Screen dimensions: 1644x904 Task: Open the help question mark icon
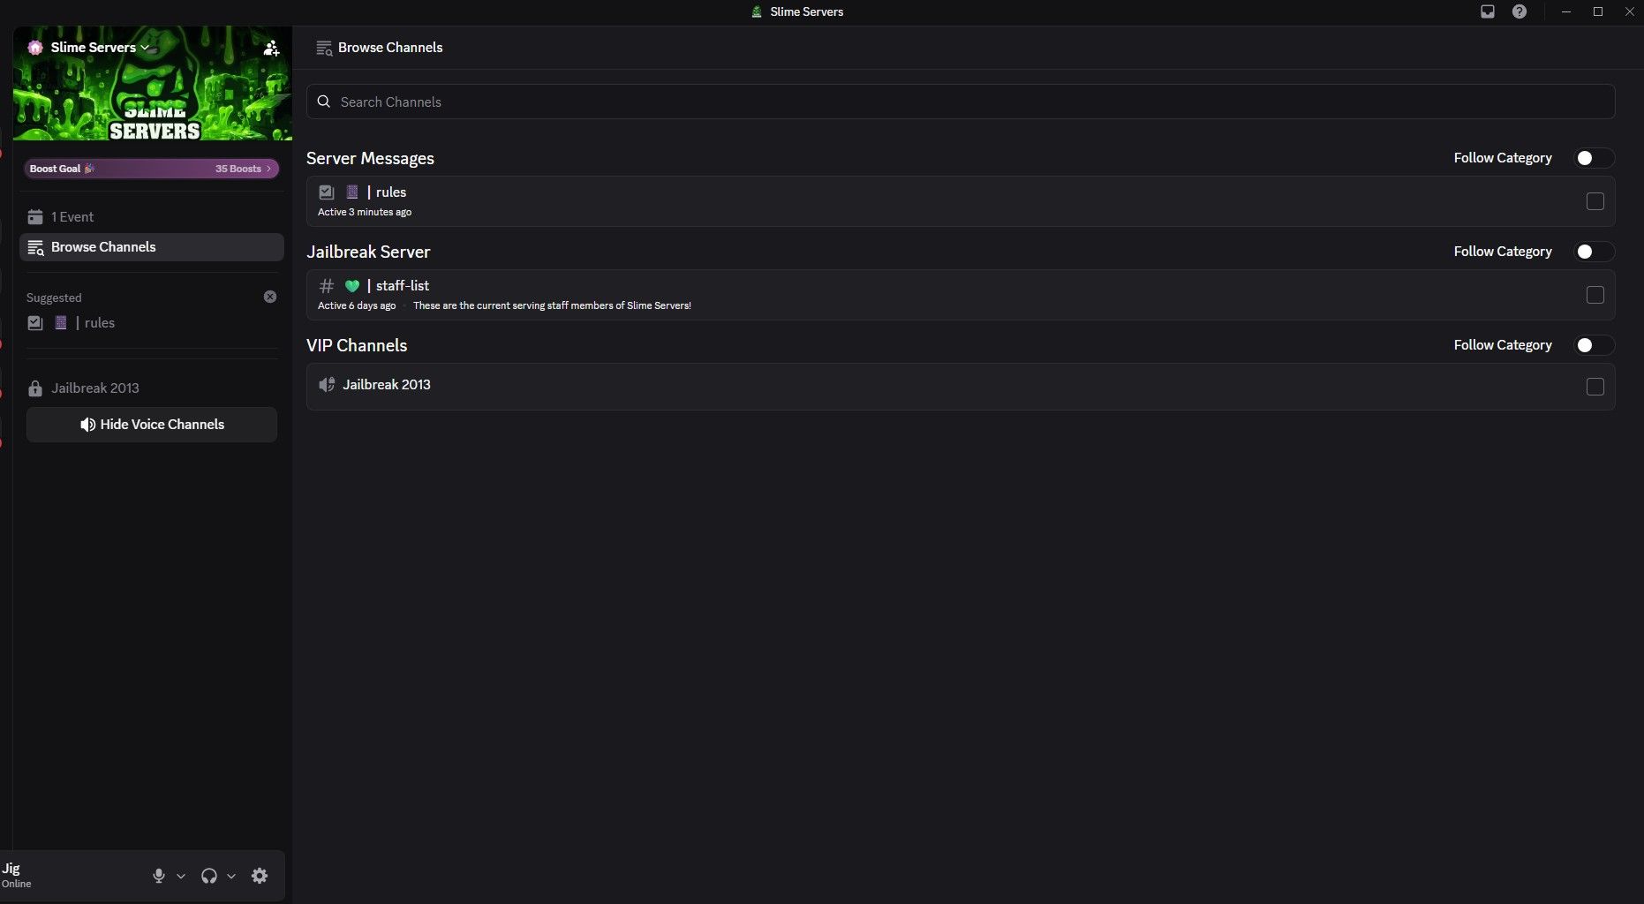pyautogui.click(x=1520, y=11)
